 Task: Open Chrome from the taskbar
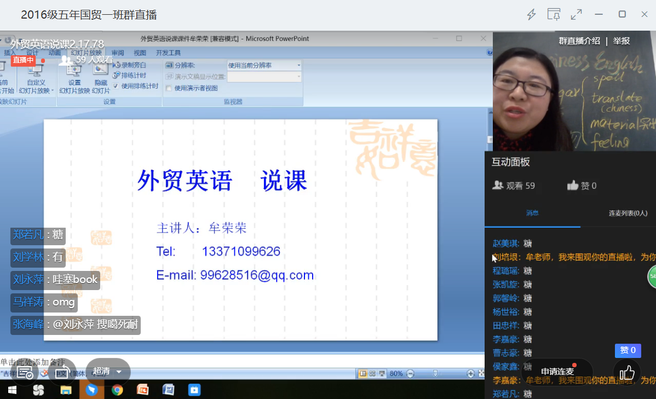[x=117, y=390]
